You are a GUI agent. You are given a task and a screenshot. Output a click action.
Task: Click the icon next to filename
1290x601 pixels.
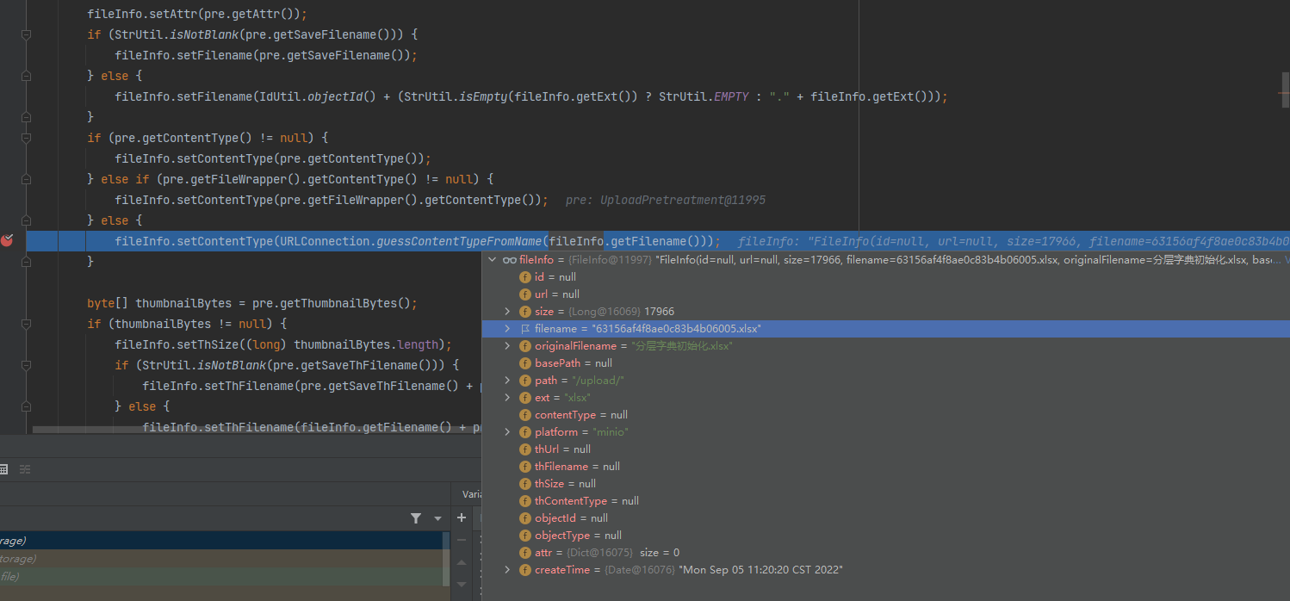tap(525, 328)
